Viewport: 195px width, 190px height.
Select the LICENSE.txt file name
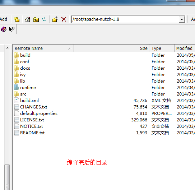pyautogui.click(x=32, y=120)
